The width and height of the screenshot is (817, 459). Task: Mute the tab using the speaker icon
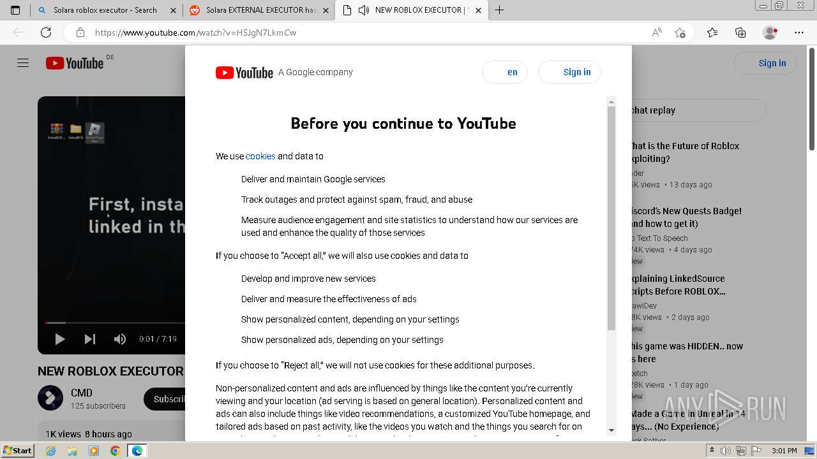click(364, 10)
